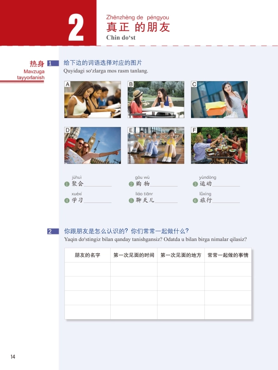Click the answer blank after 购物
Image resolution: width=278 pixels, height=370 pixels.
coord(164,184)
